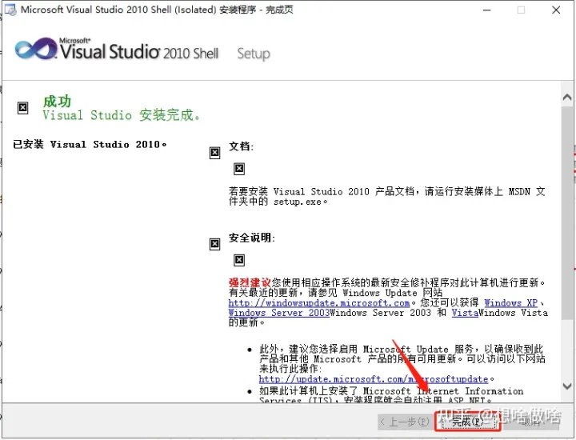Click the scrollbar down arrow

coord(567,386)
